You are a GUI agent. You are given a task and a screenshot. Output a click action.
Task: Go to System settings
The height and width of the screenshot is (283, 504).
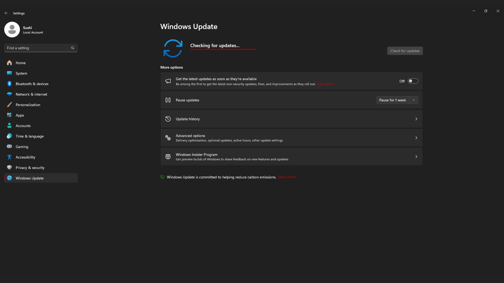tap(41, 73)
